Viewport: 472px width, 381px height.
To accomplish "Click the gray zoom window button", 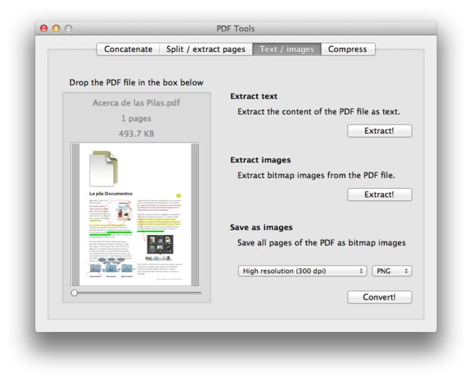I will click(x=69, y=28).
